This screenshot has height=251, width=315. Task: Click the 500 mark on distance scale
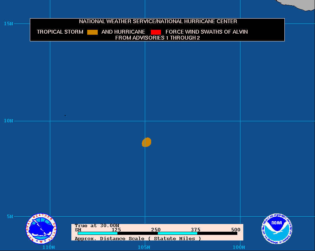(236, 230)
